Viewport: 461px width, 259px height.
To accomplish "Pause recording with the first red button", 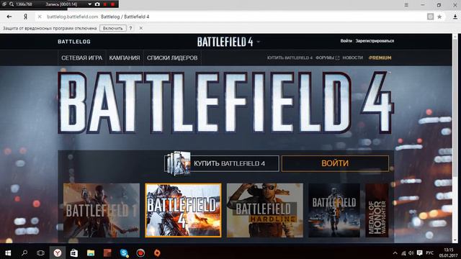I will tap(105, 4).
